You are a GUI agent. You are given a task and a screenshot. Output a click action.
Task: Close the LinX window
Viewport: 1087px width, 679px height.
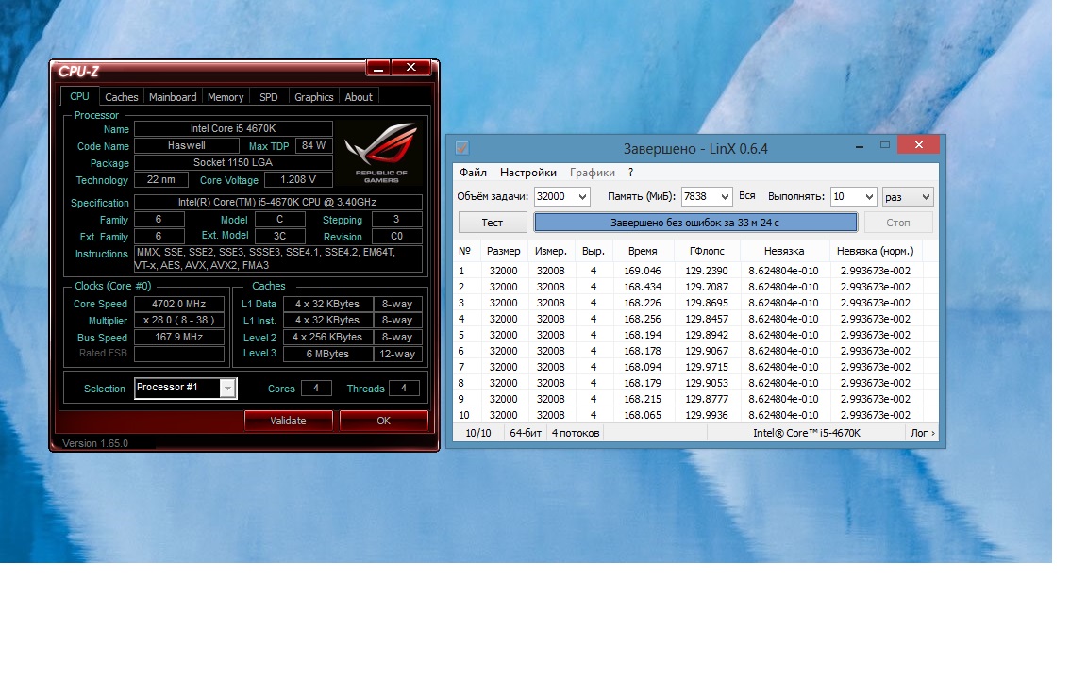coord(918,145)
